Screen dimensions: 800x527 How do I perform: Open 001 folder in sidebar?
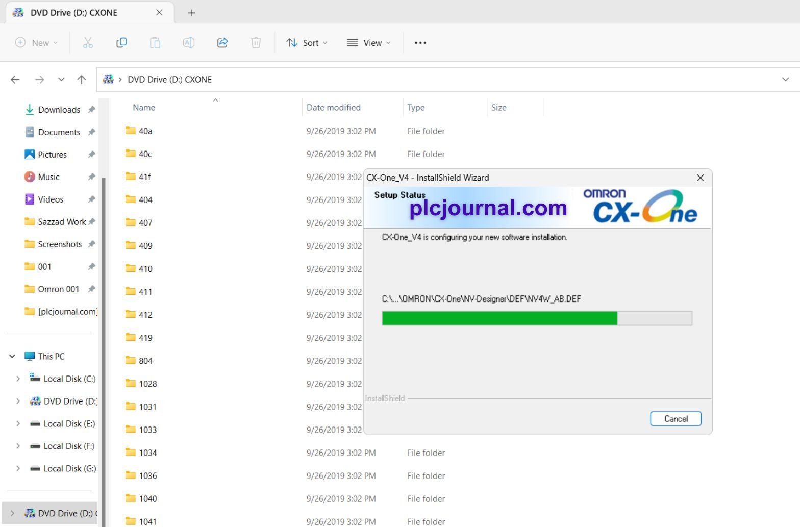44,267
